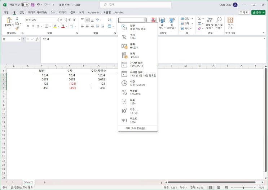Open Cell Styles gallery
This screenshot has height=190, width=268.
pyautogui.click(x=171, y=23)
